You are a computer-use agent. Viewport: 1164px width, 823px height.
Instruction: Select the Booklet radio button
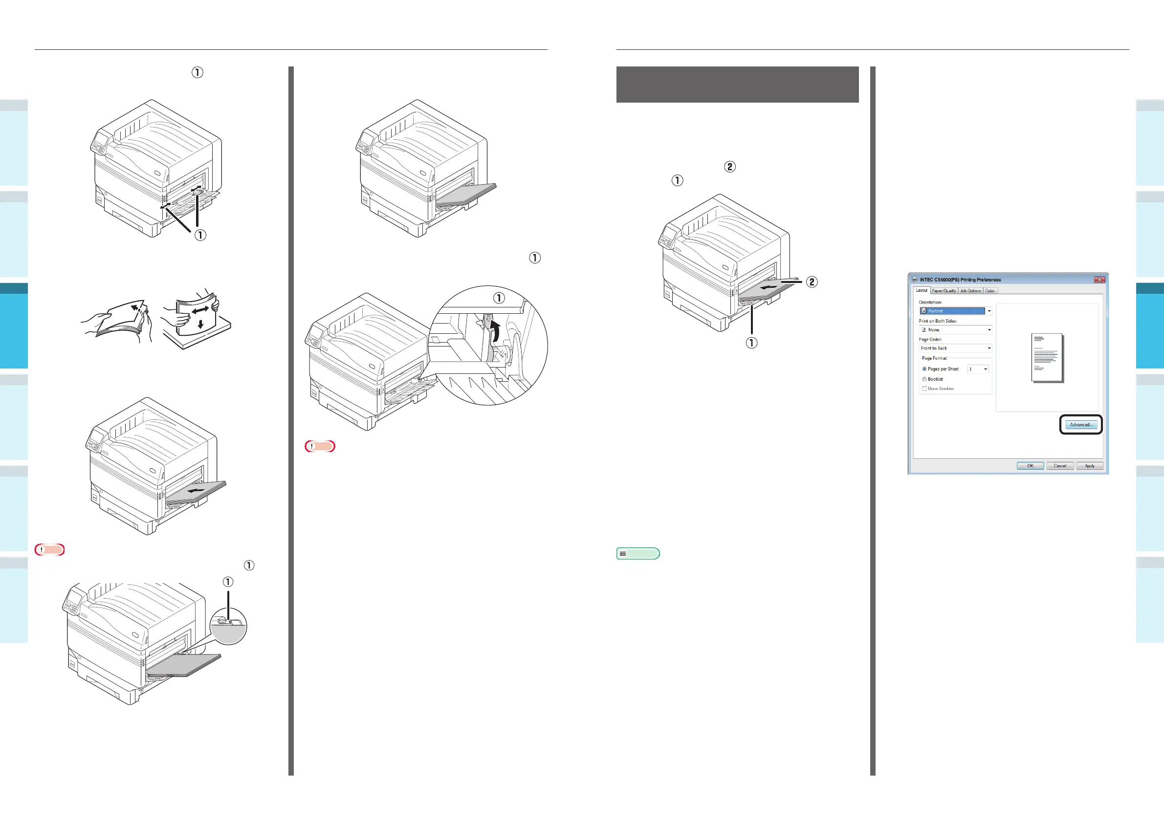pos(924,379)
